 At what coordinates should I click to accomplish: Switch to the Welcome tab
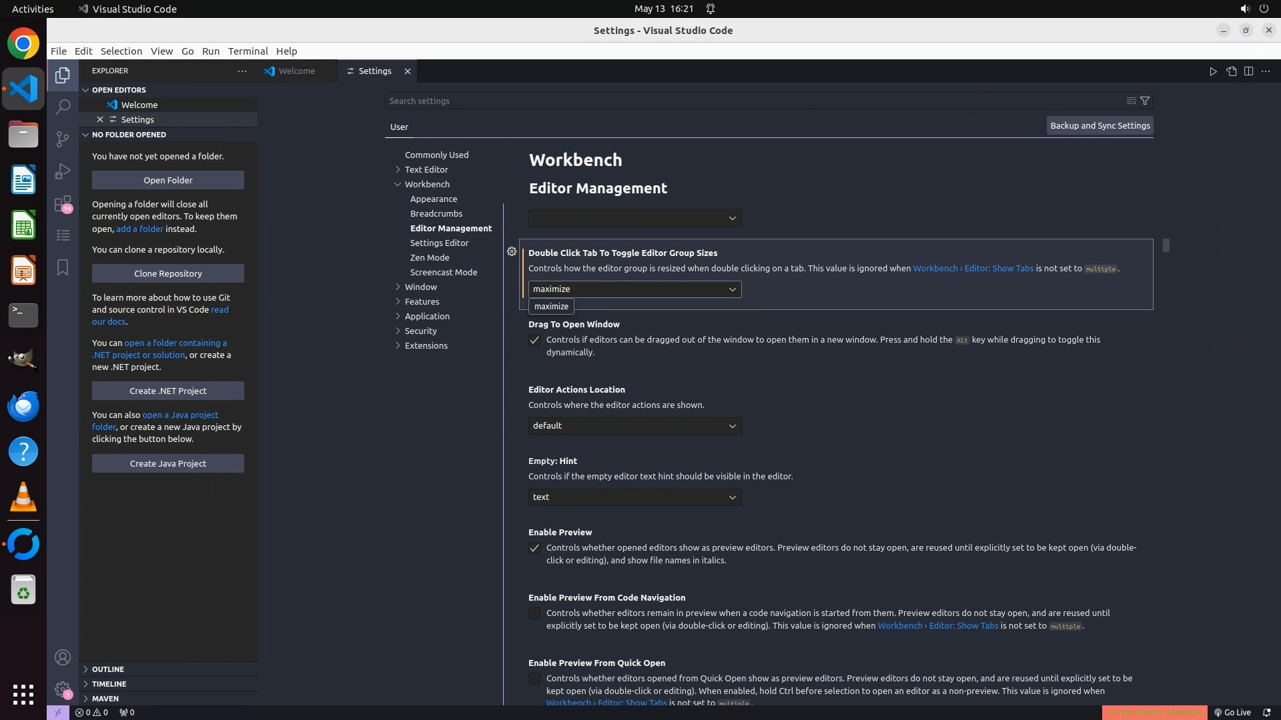[x=296, y=71]
